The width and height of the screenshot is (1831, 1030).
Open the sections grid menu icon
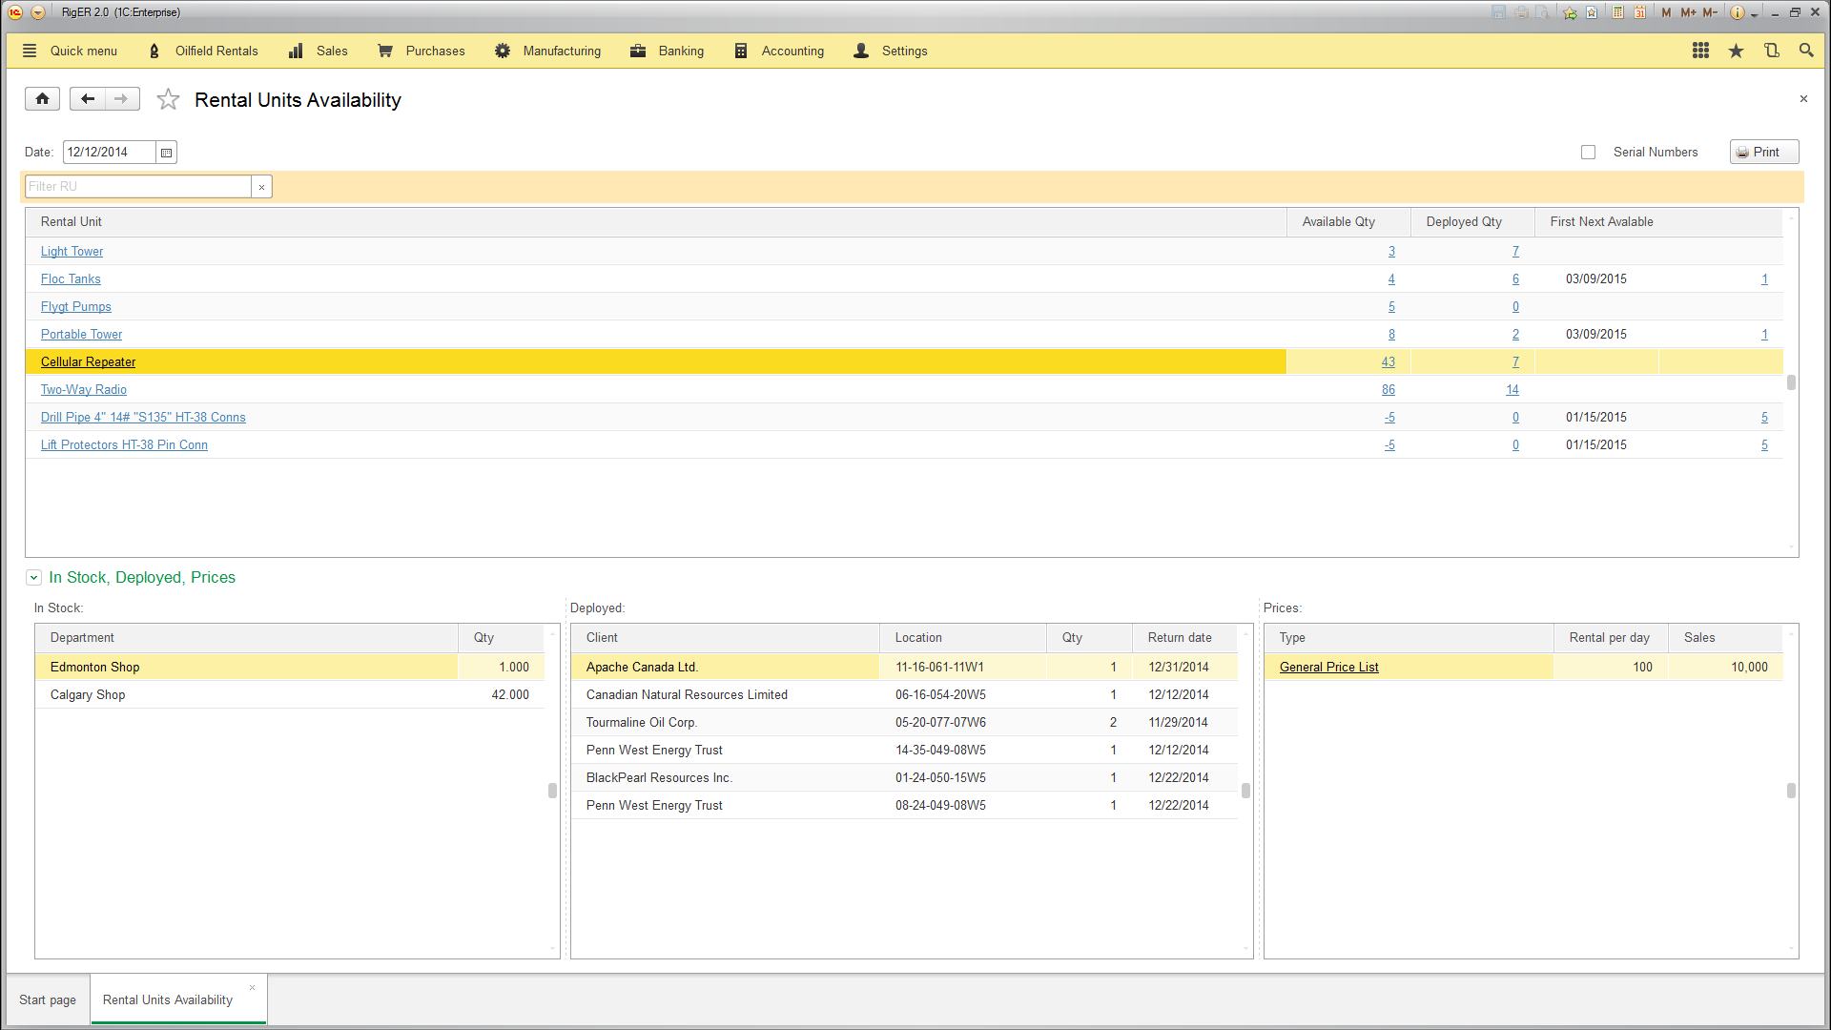click(x=1700, y=51)
